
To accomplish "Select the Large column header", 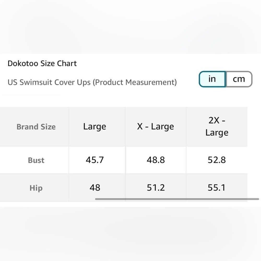I will click(94, 127).
